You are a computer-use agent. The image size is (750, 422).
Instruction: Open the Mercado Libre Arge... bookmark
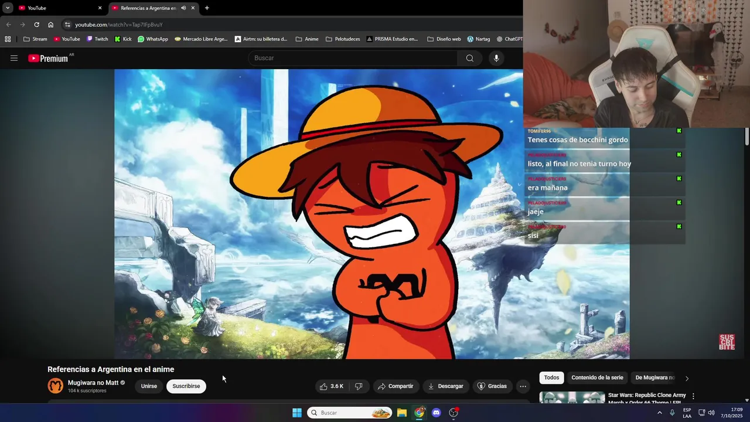(201, 39)
